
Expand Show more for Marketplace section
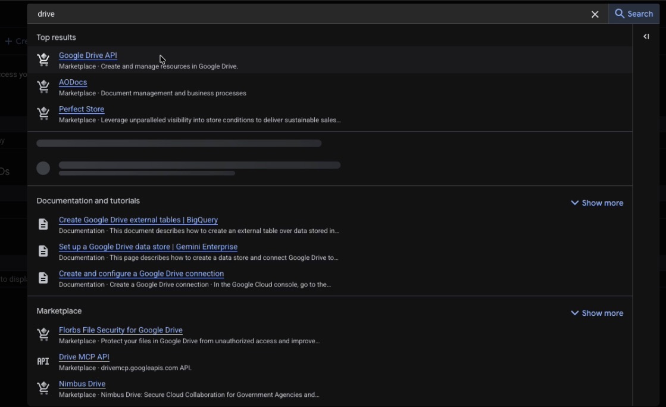point(597,313)
